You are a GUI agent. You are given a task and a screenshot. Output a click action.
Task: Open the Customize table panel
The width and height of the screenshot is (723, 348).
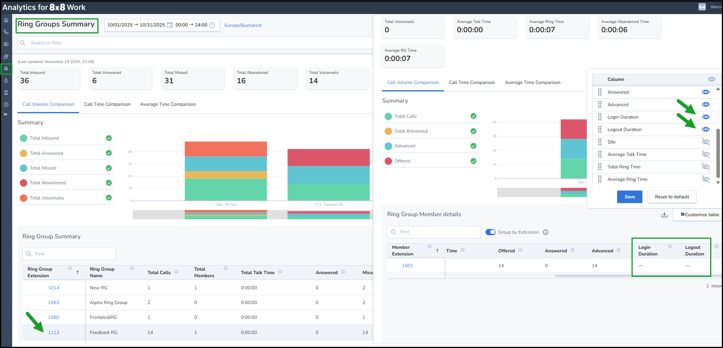pyautogui.click(x=700, y=215)
